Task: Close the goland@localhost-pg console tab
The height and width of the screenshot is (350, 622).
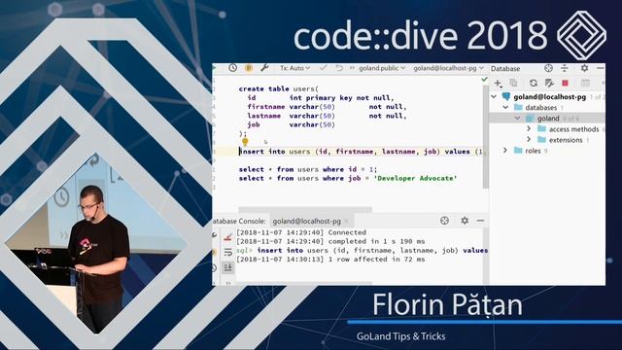Action: pyautogui.click(x=346, y=221)
